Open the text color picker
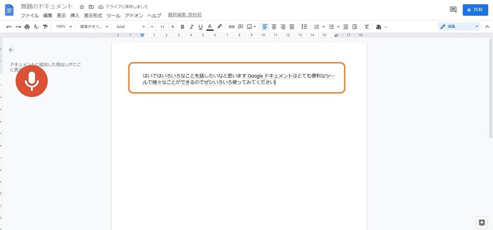The width and height of the screenshot is (493, 230). [210, 27]
